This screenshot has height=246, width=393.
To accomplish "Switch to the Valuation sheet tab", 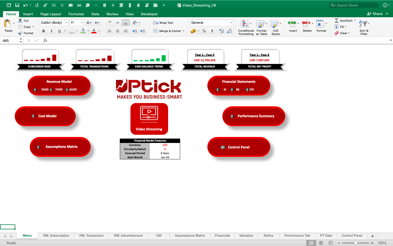I will [x=246, y=236].
